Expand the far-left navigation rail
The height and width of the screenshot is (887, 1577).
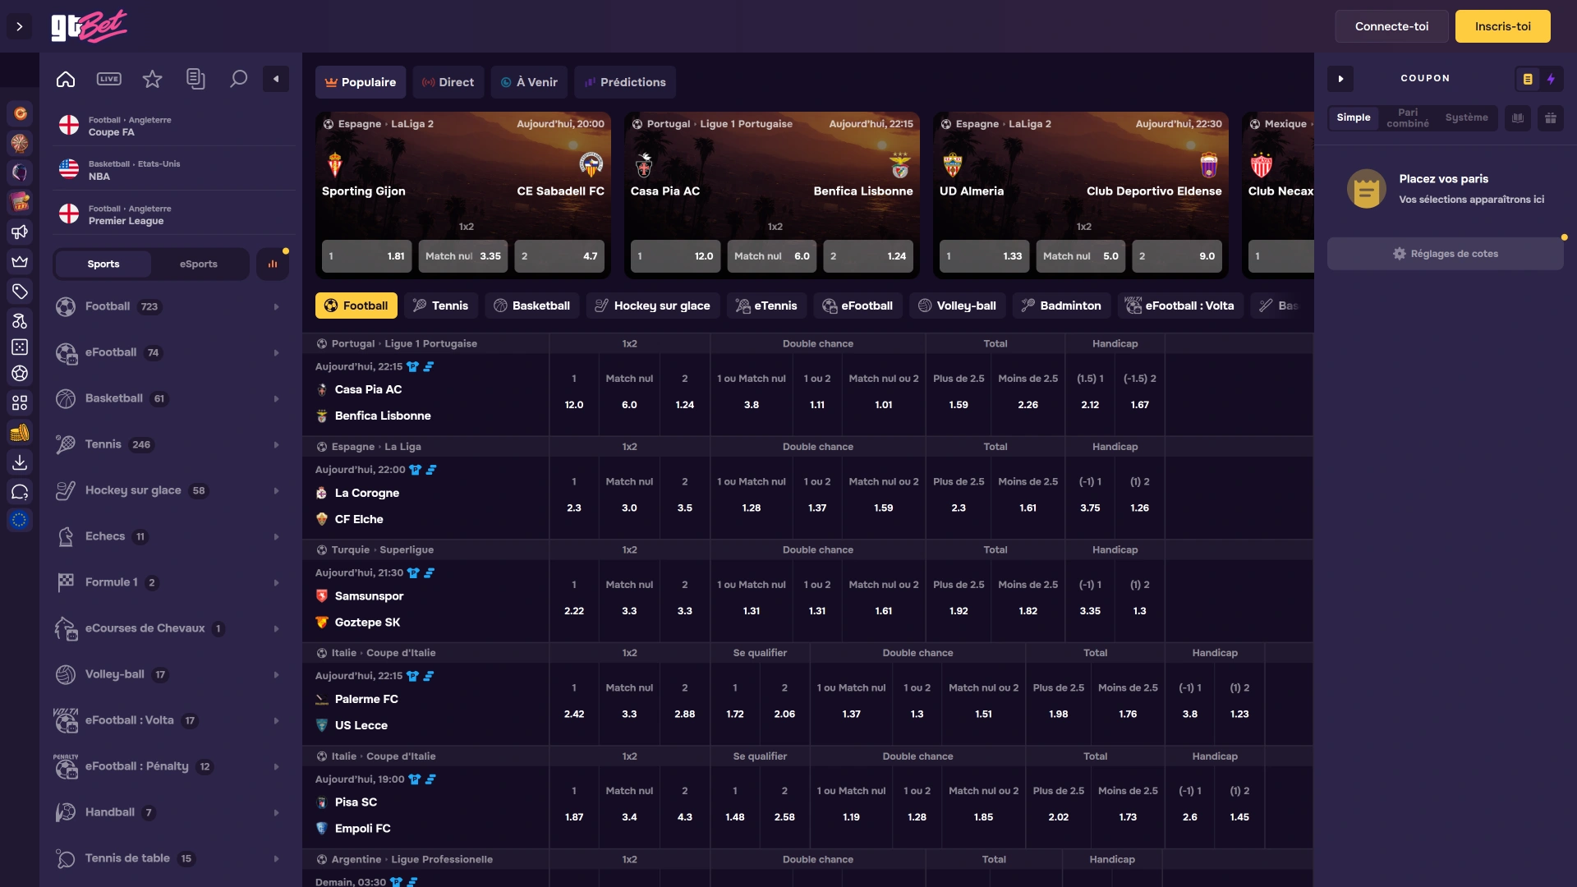20,26
